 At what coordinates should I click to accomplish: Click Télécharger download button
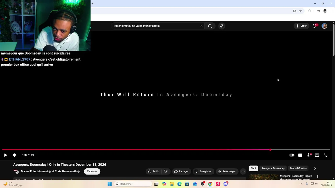227,171
